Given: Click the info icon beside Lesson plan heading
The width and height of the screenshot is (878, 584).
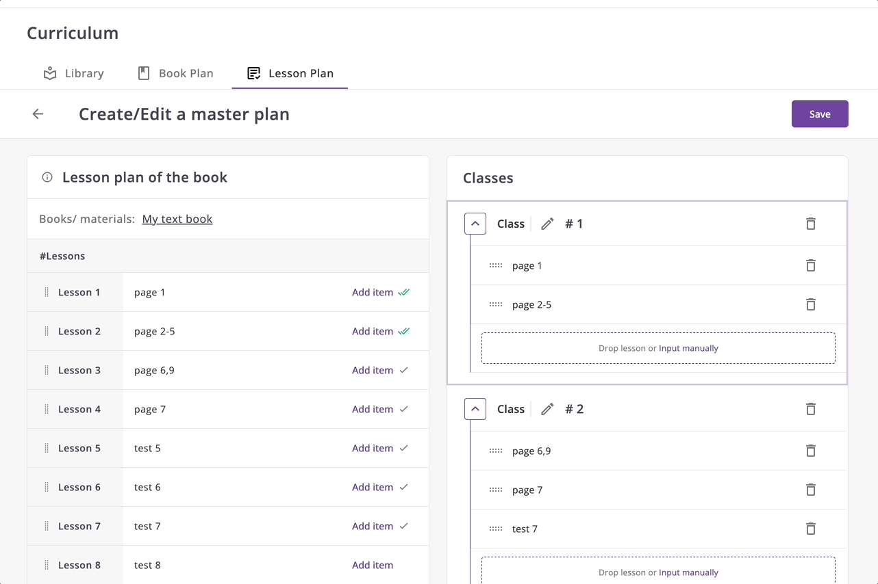Looking at the screenshot, I should click(x=47, y=178).
